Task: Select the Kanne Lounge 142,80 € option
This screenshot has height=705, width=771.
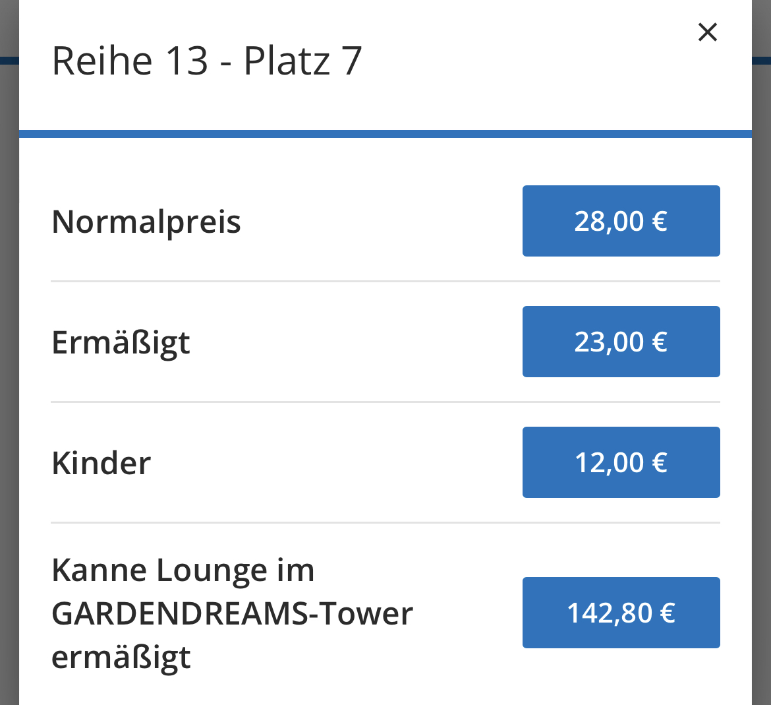Action: [x=621, y=613]
